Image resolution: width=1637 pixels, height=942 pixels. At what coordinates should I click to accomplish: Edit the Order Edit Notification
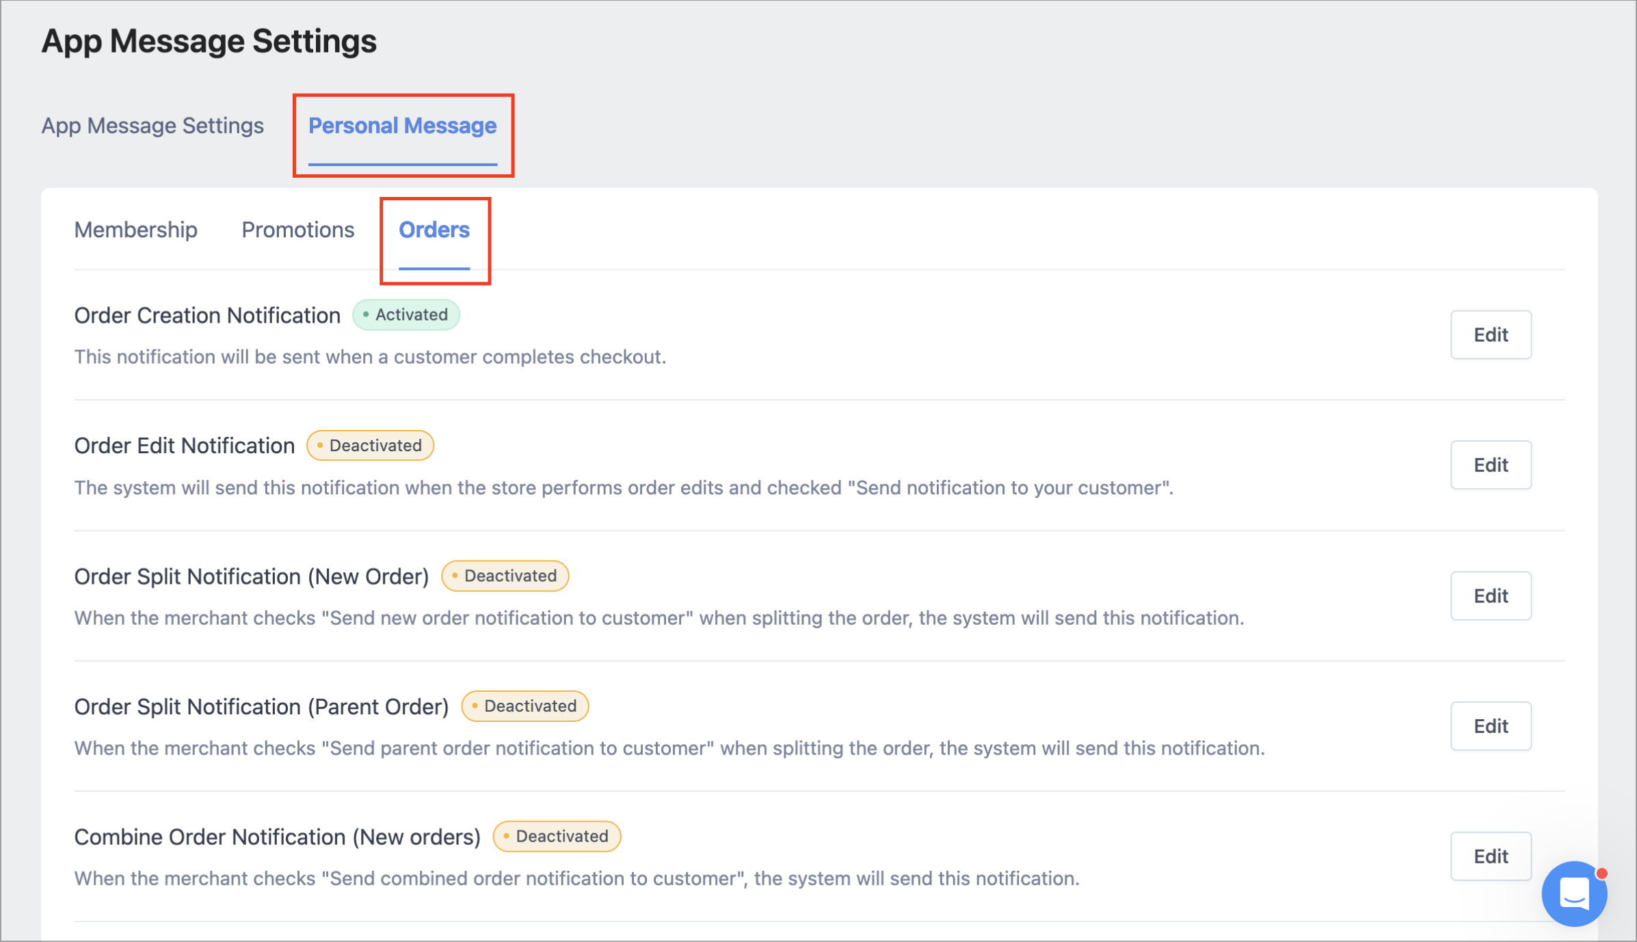(1491, 465)
